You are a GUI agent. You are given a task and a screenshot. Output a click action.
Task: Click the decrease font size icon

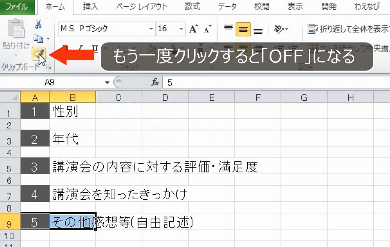tap(207, 29)
